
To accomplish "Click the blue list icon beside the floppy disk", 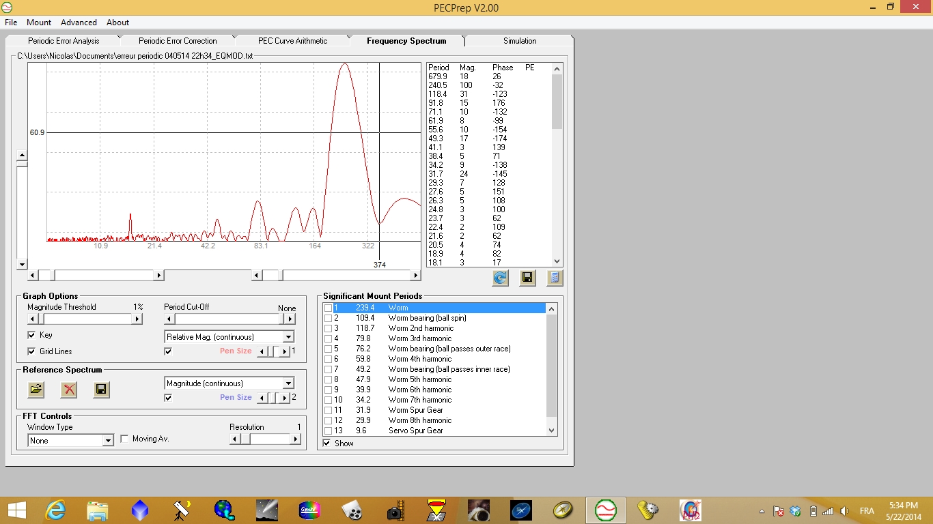I will click(x=555, y=278).
